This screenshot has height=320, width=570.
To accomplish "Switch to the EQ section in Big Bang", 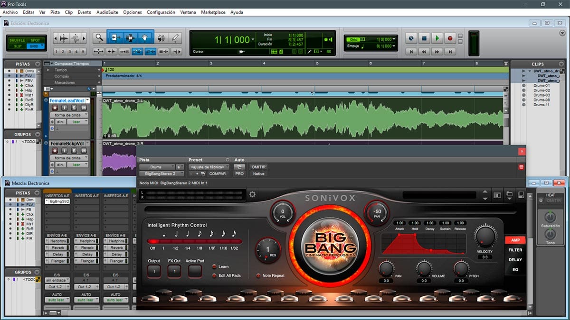I will click(515, 270).
